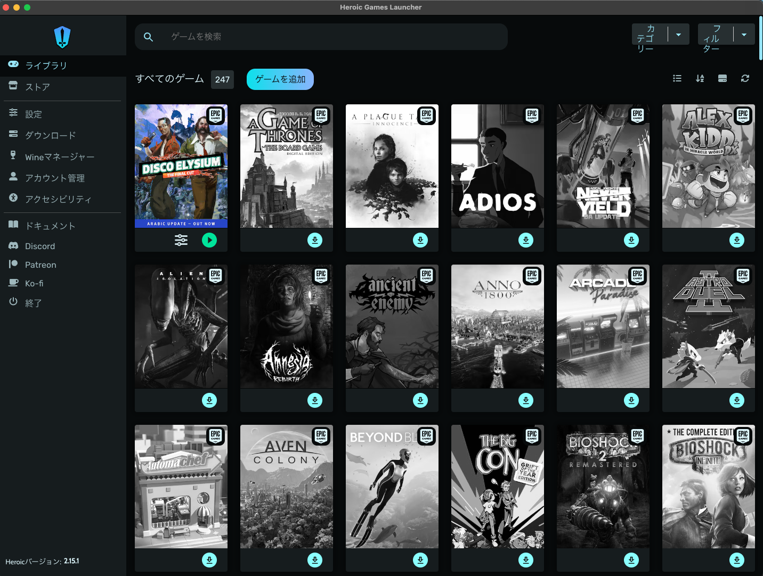Open Amnesia Rebirth cover
The height and width of the screenshot is (576, 763).
pyautogui.click(x=287, y=326)
